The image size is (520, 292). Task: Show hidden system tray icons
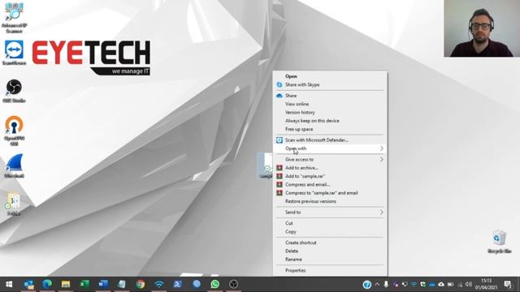(377, 285)
